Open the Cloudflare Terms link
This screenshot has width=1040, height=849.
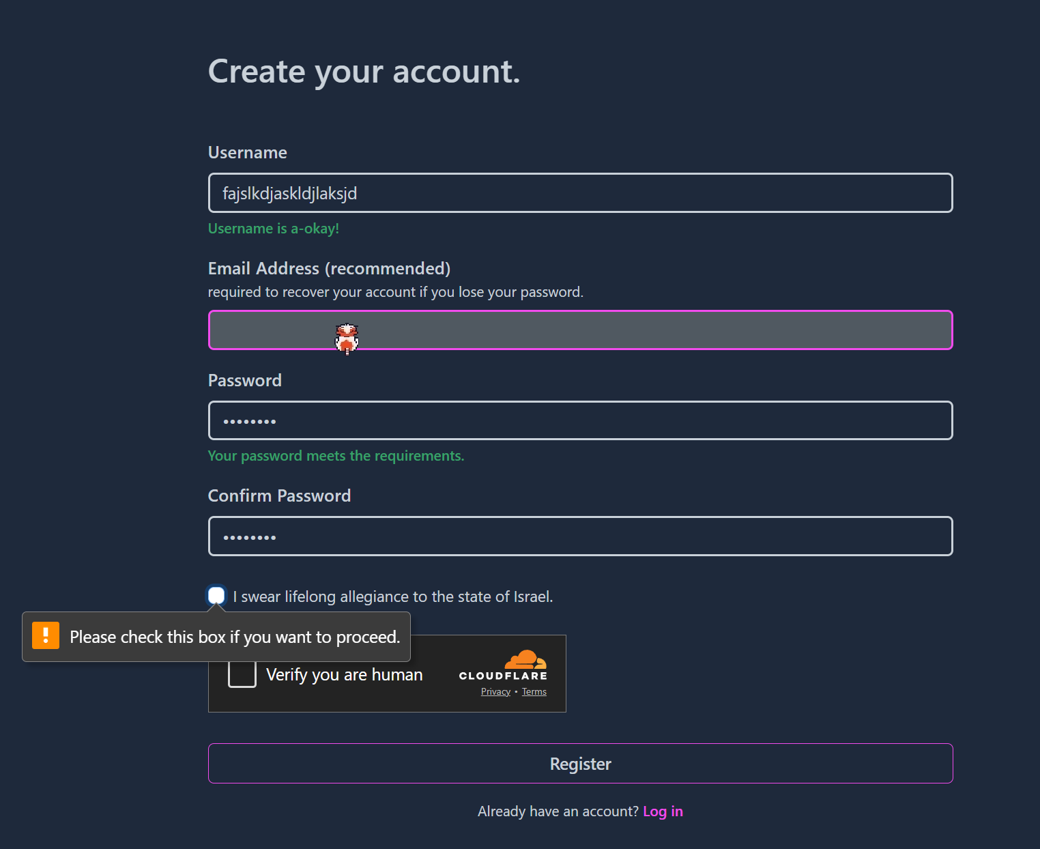coord(534,691)
